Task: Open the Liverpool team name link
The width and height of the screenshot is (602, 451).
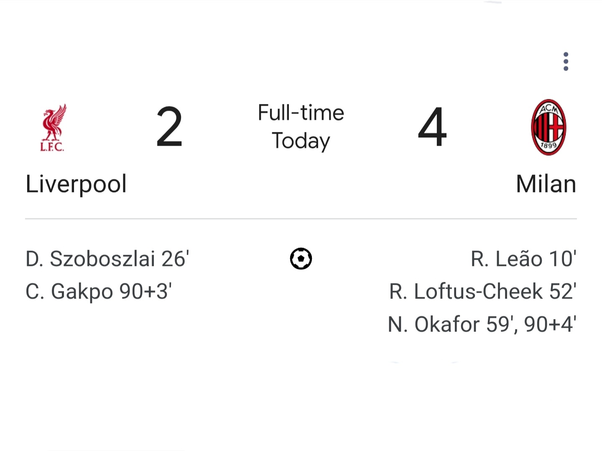Action: pos(76,184)
